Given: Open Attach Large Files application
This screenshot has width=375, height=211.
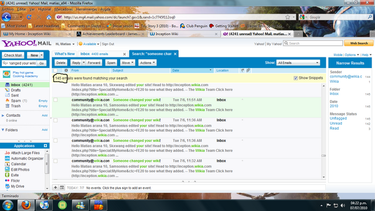Looking at the screenshot, I should point(25,153).
